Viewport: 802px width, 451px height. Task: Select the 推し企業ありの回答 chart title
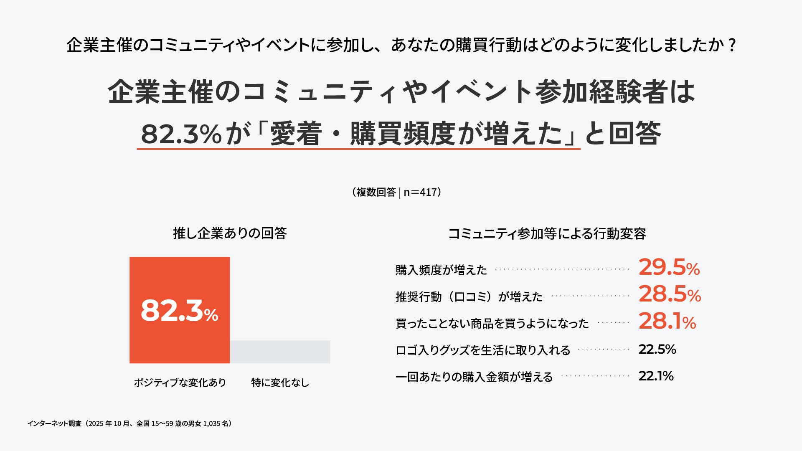[x=230, y=233]
